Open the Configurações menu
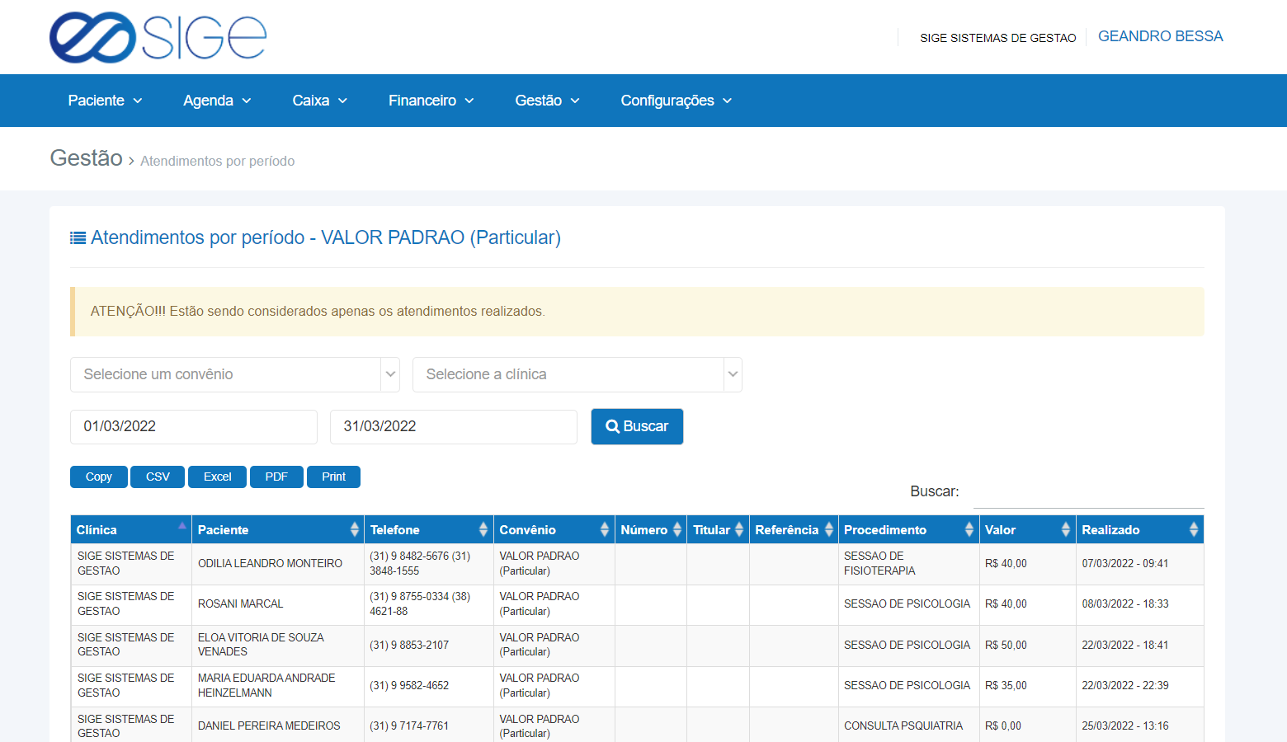The width and height of the screenshot is (1287, 742). tap(676, 101)
